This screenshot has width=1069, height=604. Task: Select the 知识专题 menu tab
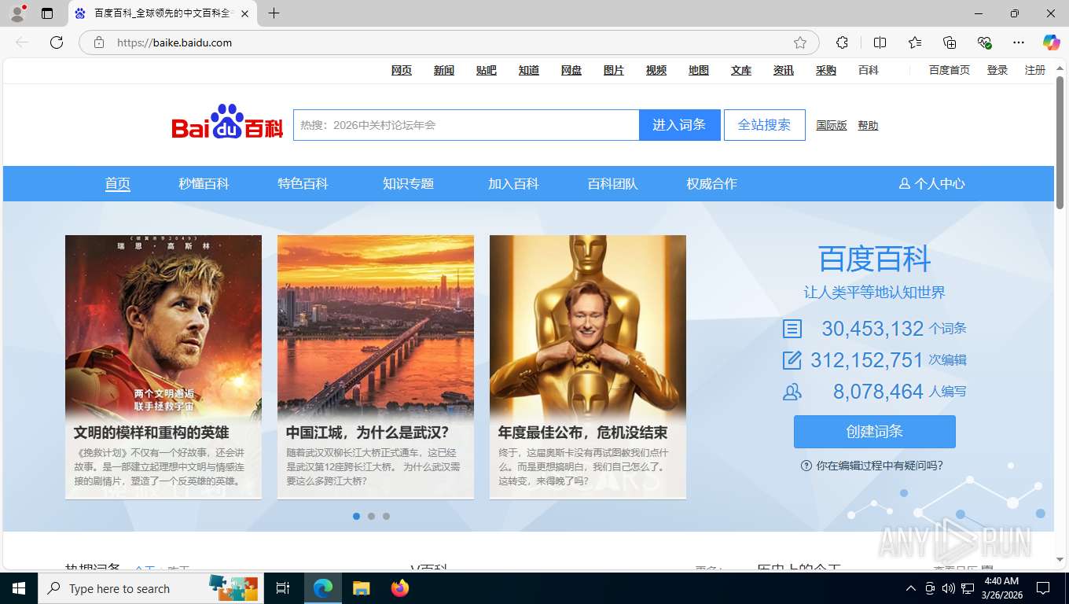[408, 183]
